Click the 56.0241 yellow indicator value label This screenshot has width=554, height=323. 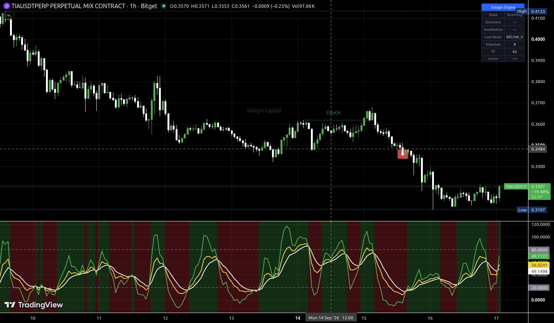coord(539,265)
